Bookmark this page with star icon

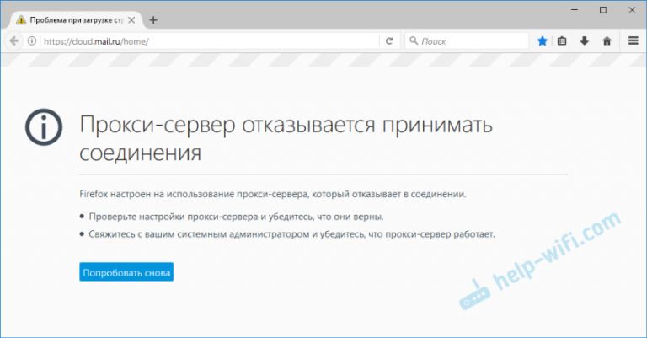543,40
